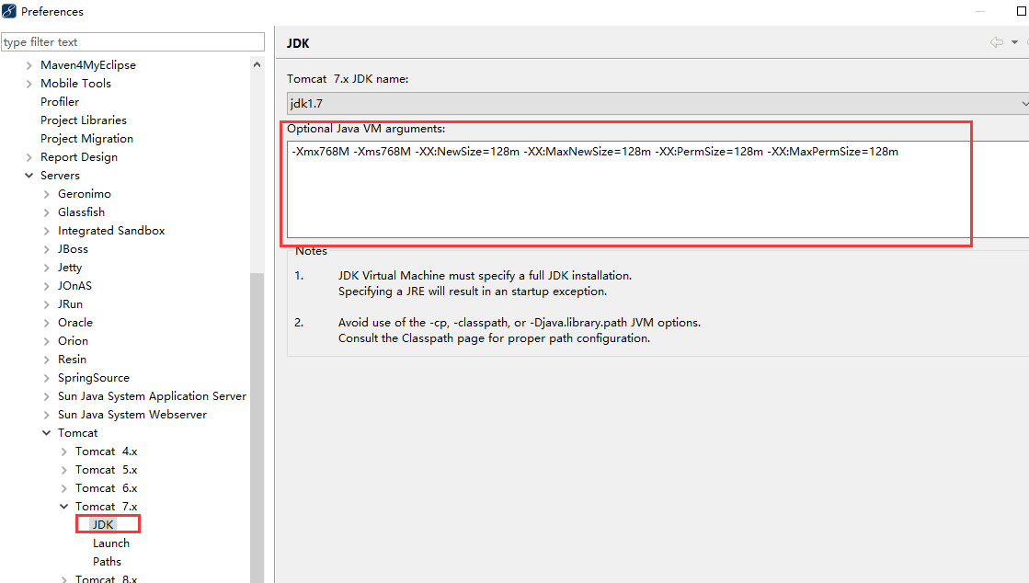This screenshot has height=583, width=1029.
Task: Expand the Tomcat 6.x node
Action: 63,487
